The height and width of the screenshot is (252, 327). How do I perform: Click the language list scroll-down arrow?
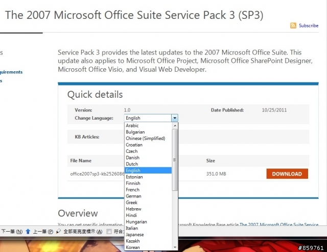[175, 247]
